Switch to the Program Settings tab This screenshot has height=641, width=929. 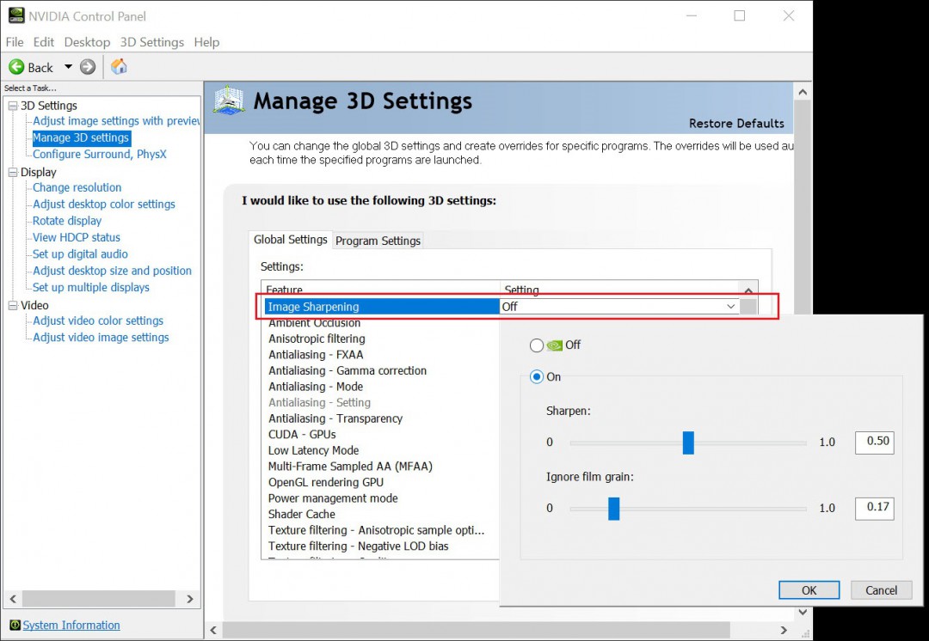click(x=378, y=241)
